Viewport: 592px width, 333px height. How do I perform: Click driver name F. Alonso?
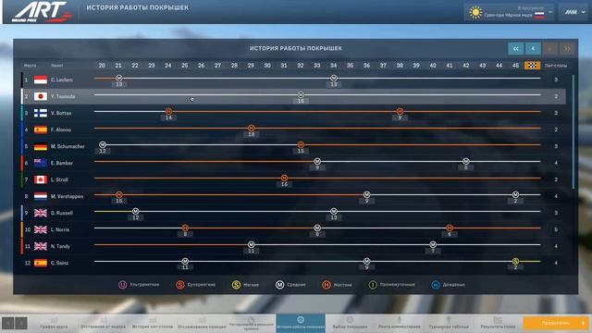pyautogui.click(x=61, y=129)
